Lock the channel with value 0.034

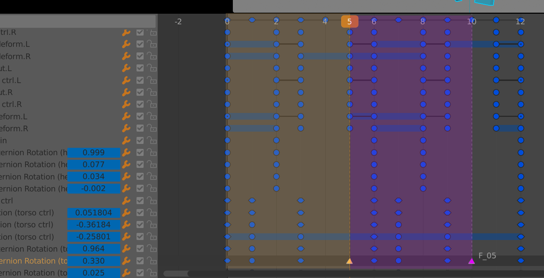point(152,176)
